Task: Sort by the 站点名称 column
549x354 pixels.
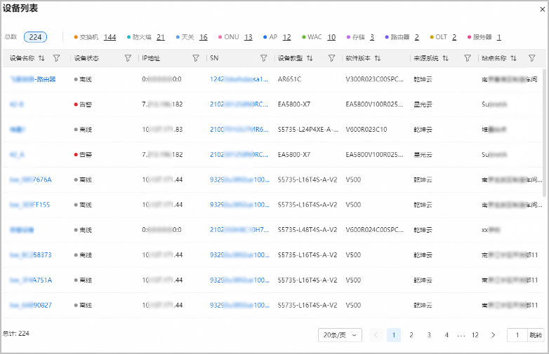Action: click(514, 58)
